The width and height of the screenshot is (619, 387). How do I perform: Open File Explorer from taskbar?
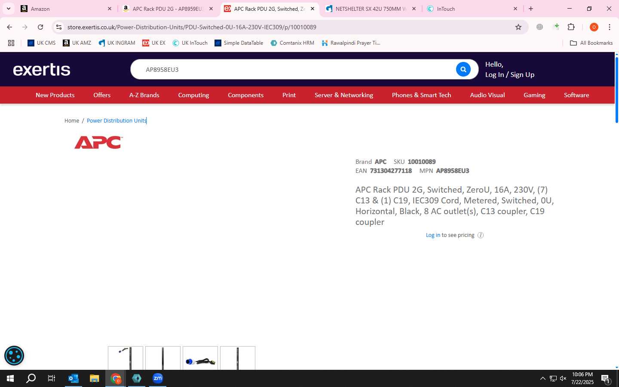(x=95, y=378)
